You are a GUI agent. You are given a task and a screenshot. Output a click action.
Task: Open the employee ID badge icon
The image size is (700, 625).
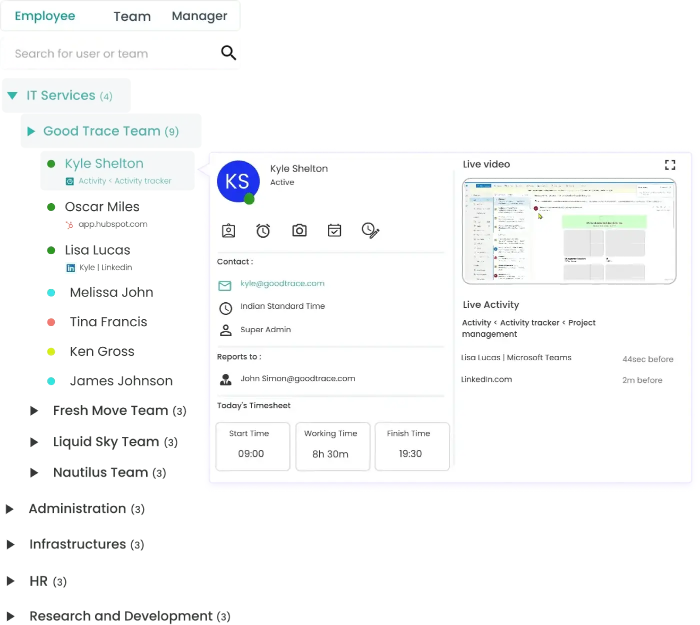228,230
